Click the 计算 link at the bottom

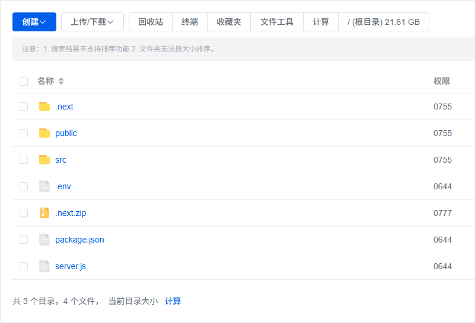tap(173, 301)
